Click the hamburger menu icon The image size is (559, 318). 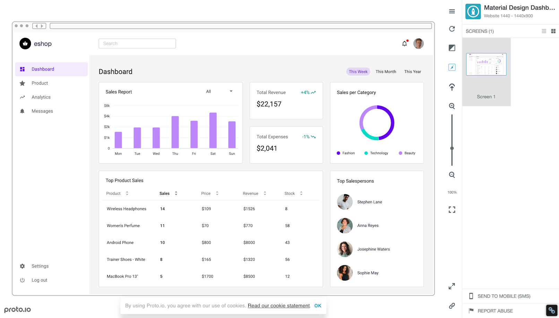(452, 11)
